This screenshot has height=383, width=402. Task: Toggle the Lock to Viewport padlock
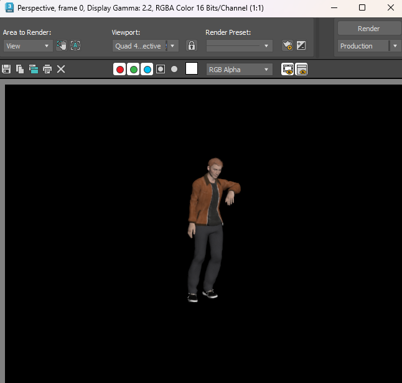click(x=192, y=45)
